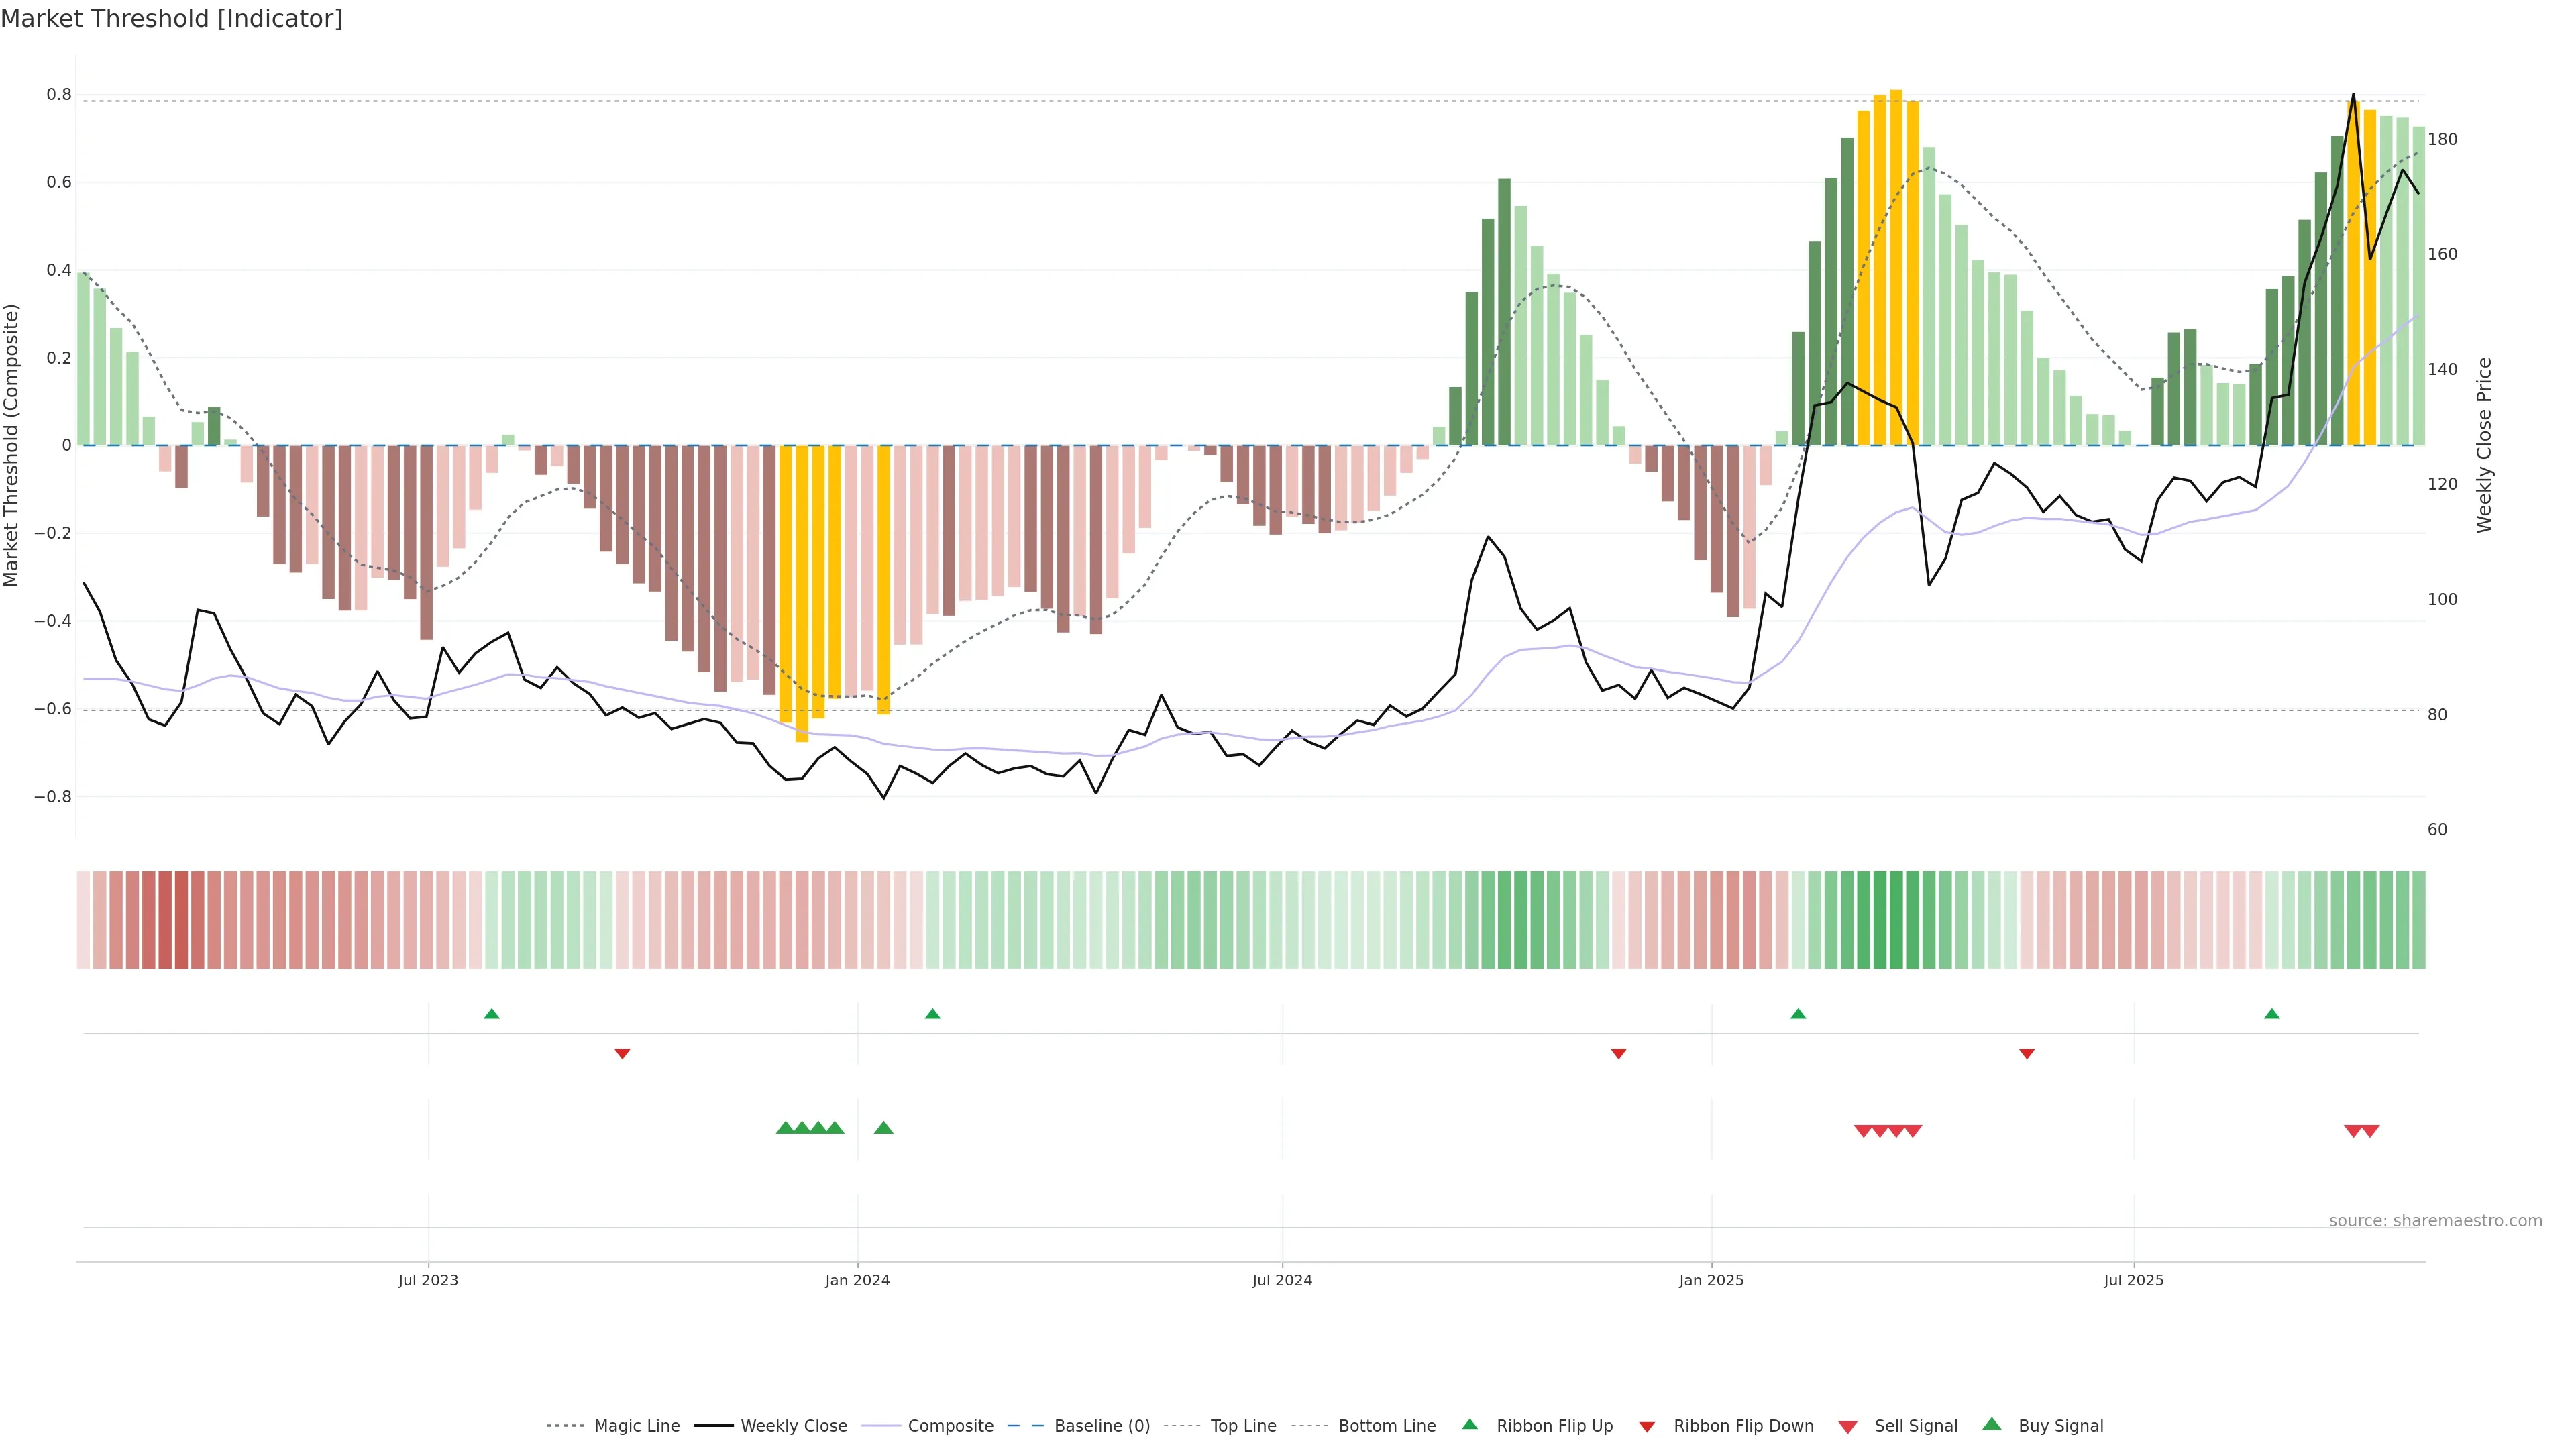
Task: Toggle the Top Line legend entry
Action: [x=1243, y=1426]
